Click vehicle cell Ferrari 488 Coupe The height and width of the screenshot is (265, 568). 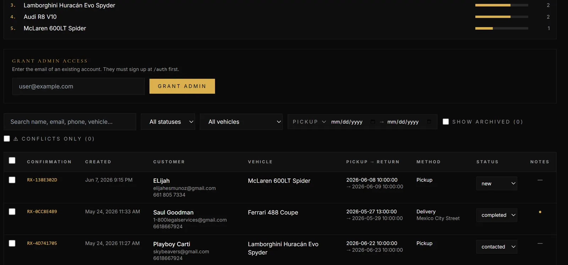pos(273,213)
